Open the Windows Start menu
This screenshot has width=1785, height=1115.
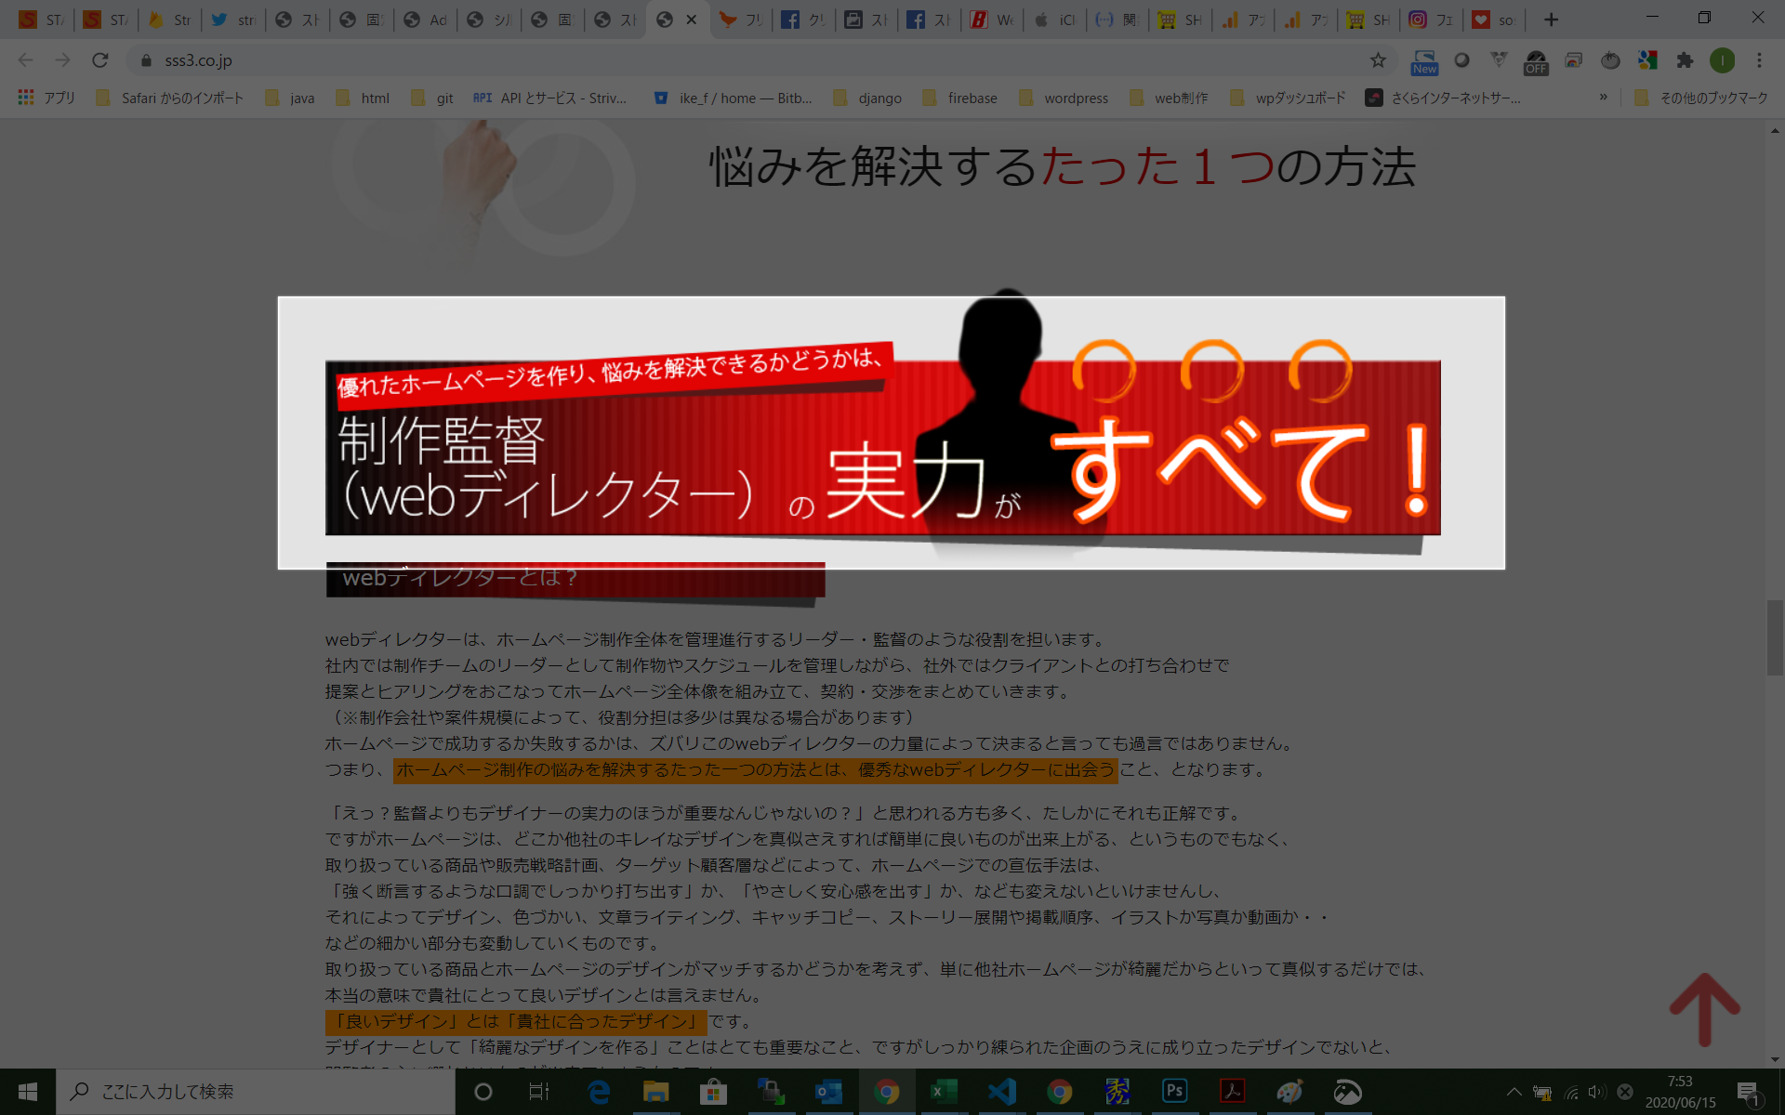click(x=28, y=1092)
